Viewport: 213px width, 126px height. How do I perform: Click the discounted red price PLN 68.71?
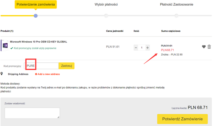pos(167,50)
